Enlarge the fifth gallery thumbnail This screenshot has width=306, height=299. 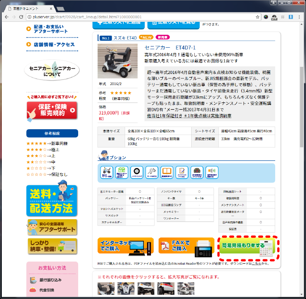186,288
